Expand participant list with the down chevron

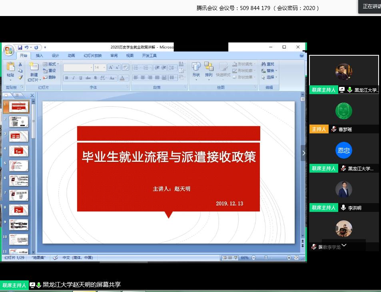pos(343,245)
